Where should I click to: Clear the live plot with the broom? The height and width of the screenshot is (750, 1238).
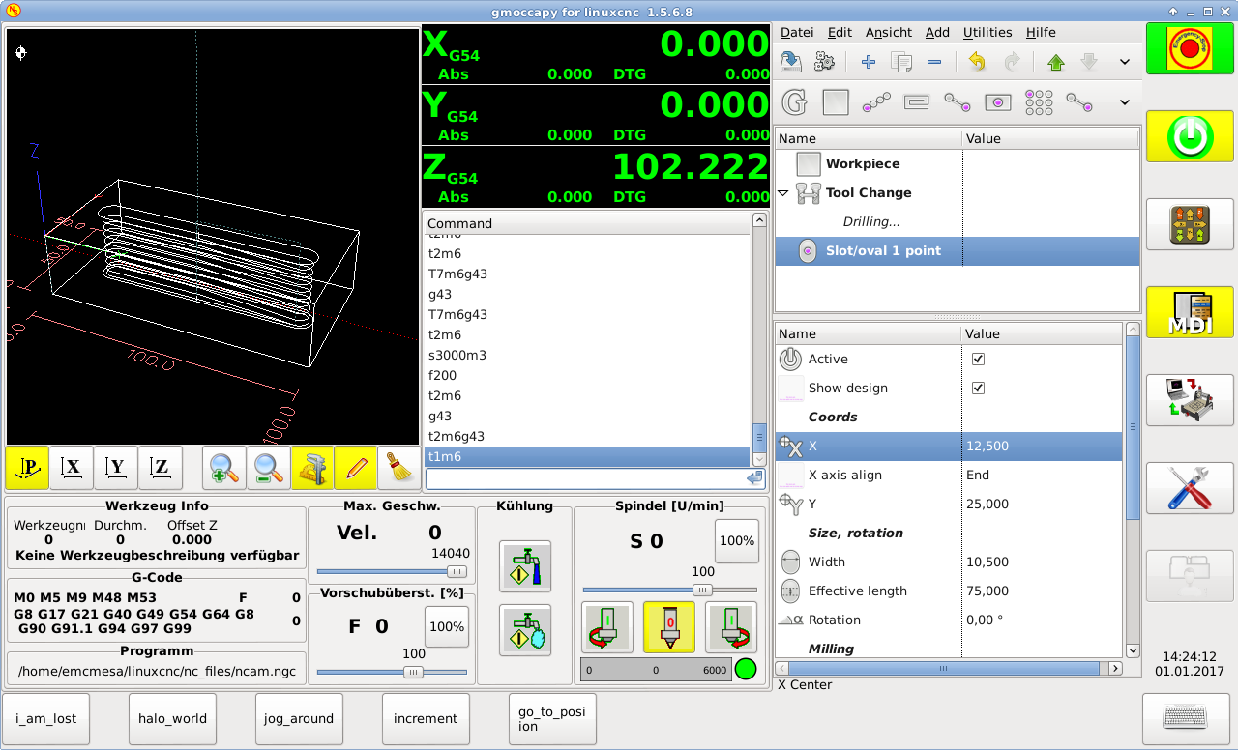point(400,468)
